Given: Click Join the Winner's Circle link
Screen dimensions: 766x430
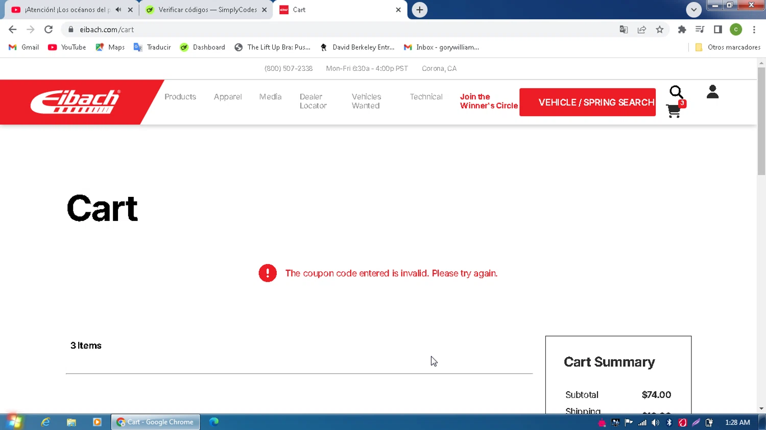Looking at the screenshot, I should (x=489, y=101).
